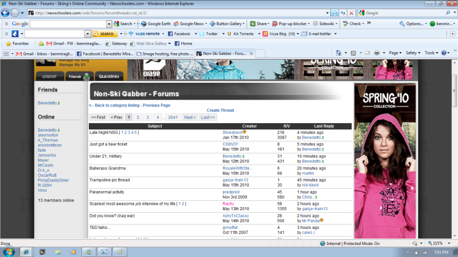Open creator profile predpred

(231, 192)
